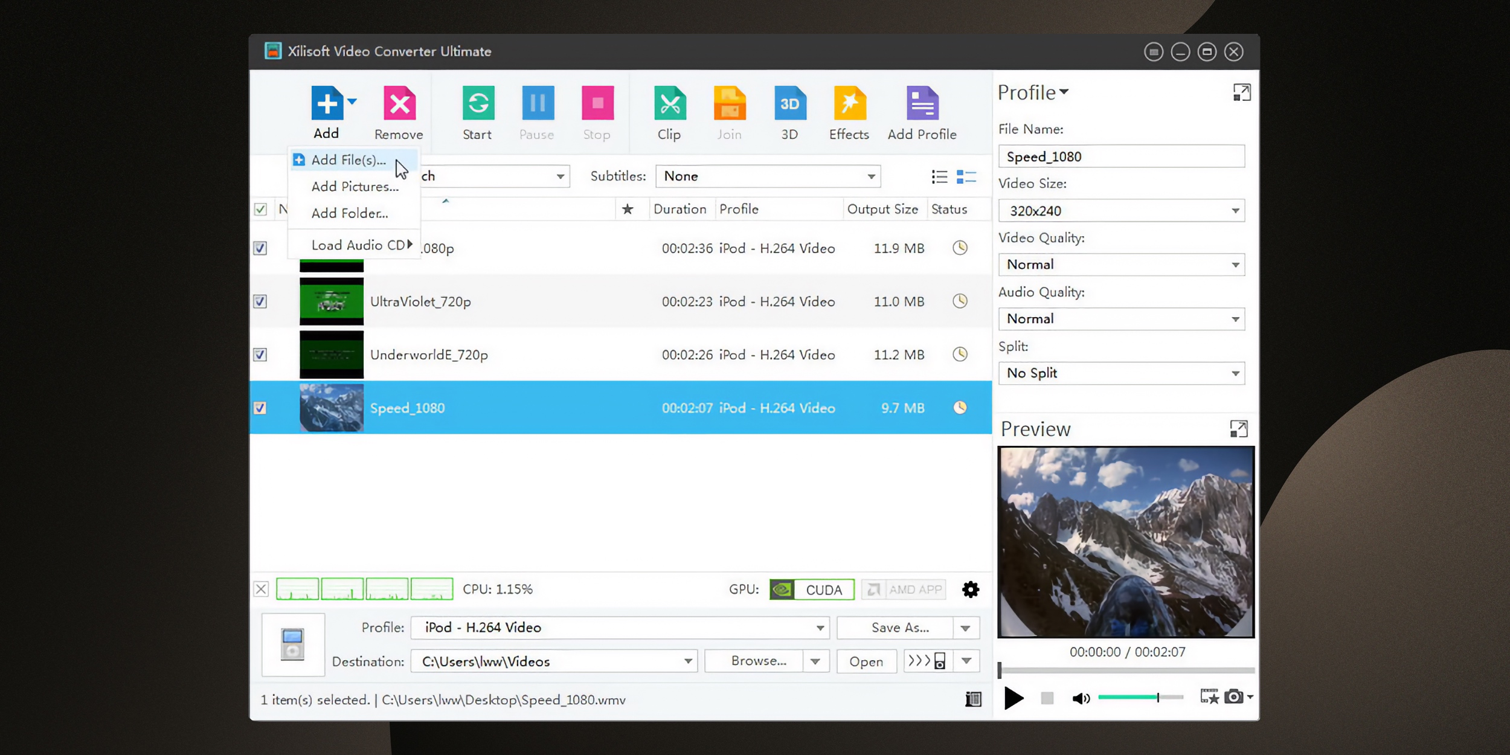Click the Browse... button
The image size is (1510, 755).
point(754,661)
